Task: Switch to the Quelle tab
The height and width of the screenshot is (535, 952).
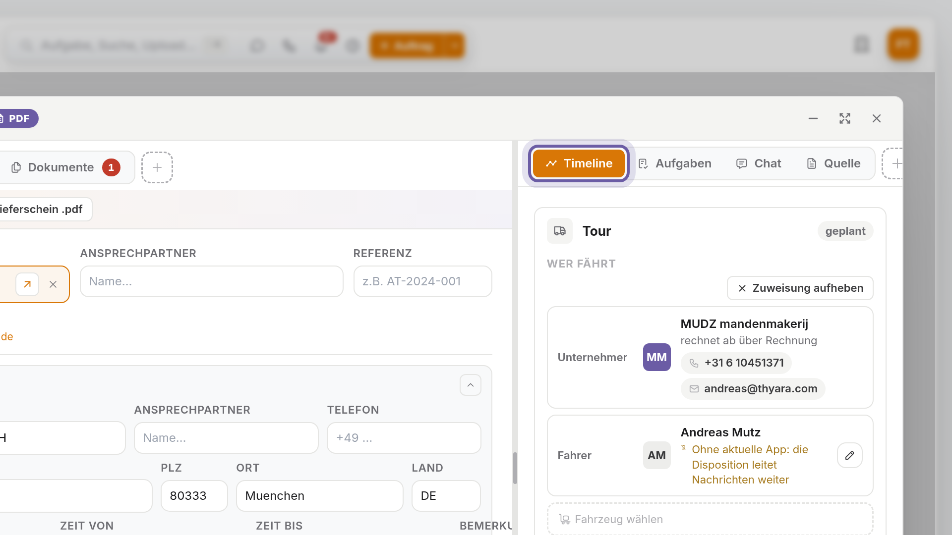Action: (x=833, y=163)
